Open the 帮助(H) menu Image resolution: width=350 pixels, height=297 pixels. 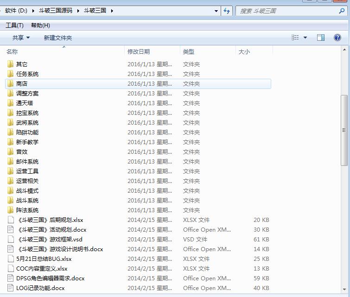(40, 25)
